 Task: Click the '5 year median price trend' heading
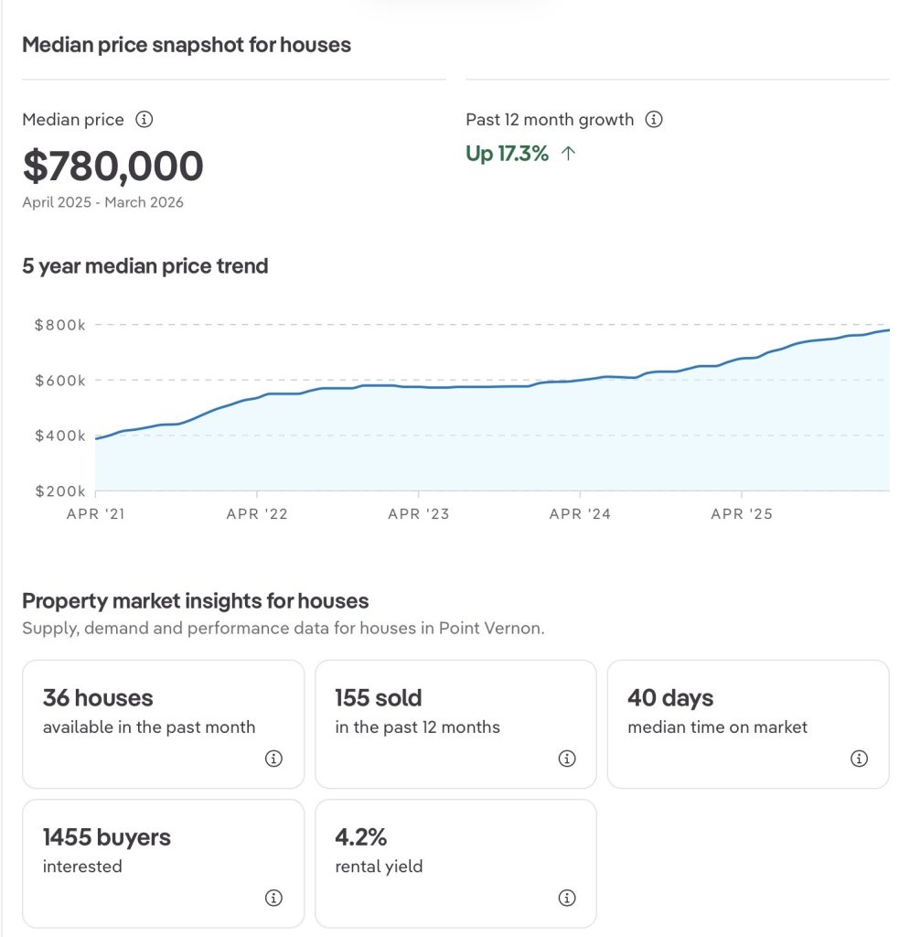coord(144,266)
